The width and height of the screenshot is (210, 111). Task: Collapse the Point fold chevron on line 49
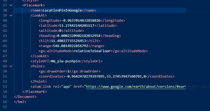coord(11,66)
